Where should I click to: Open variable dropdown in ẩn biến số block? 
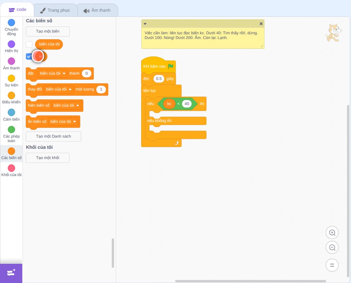click(x=63, y=121)
